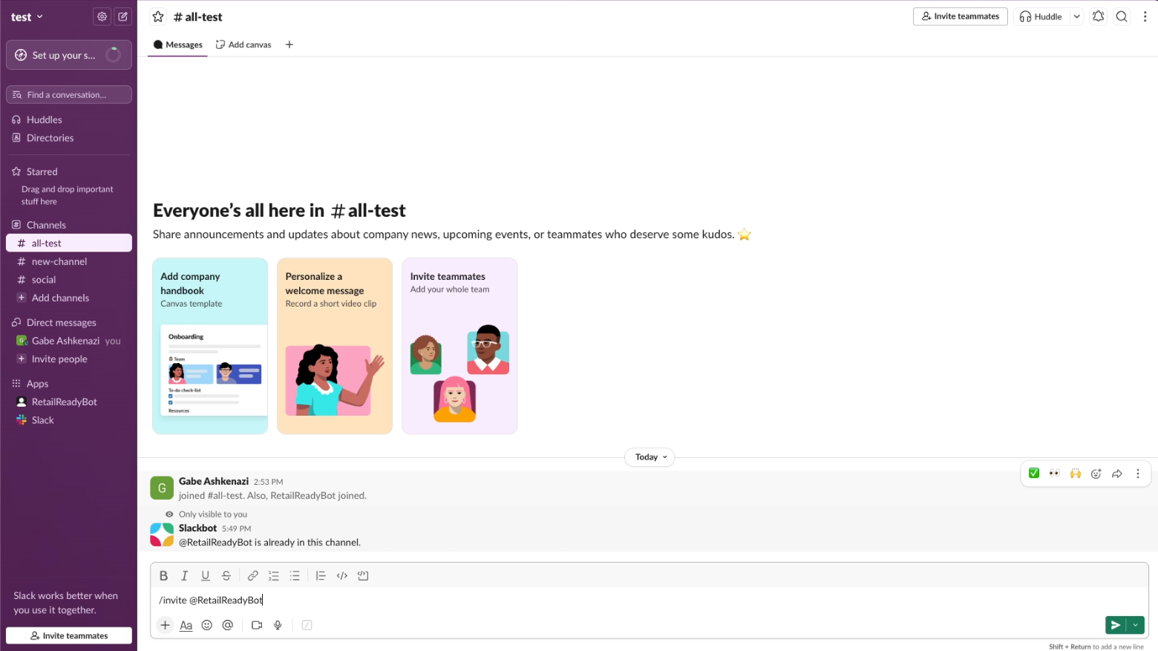The width and height of the screenshot is (1158, 651).
Task: Expand Huddle options dropdown arrow
Action: 1076,16
